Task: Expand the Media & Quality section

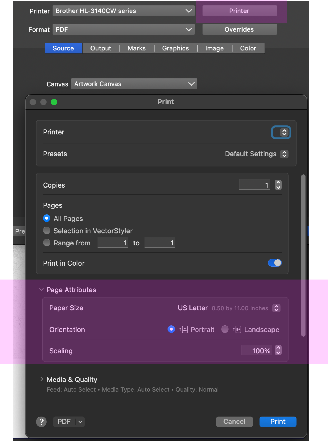Action: pyautogui.click(x=42, y=379)
